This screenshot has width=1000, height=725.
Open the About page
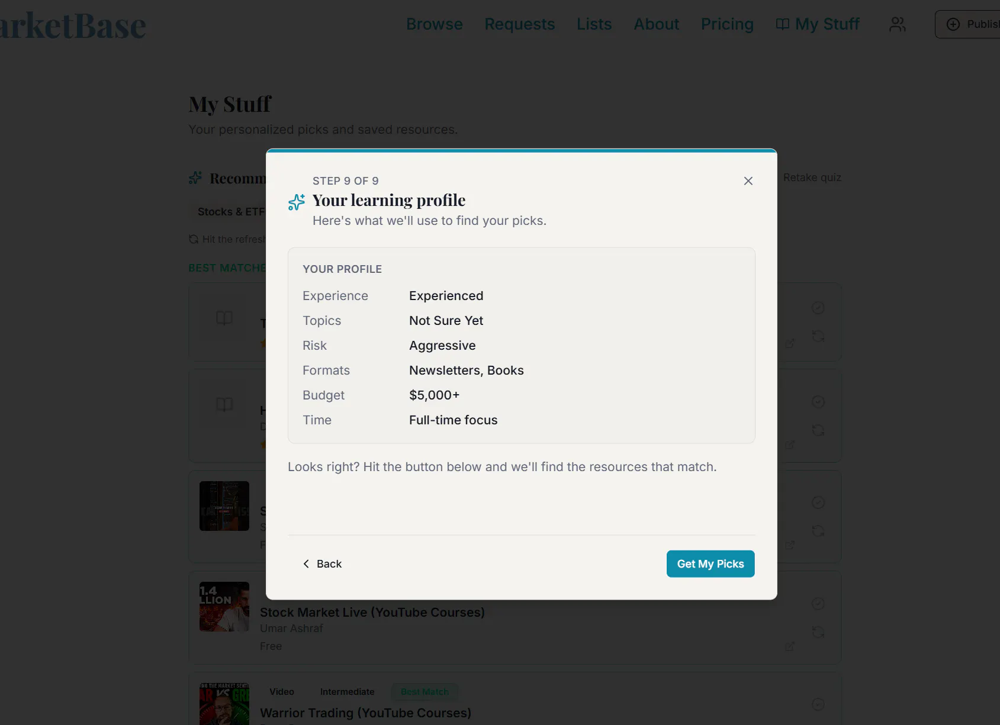coord(657,24)
